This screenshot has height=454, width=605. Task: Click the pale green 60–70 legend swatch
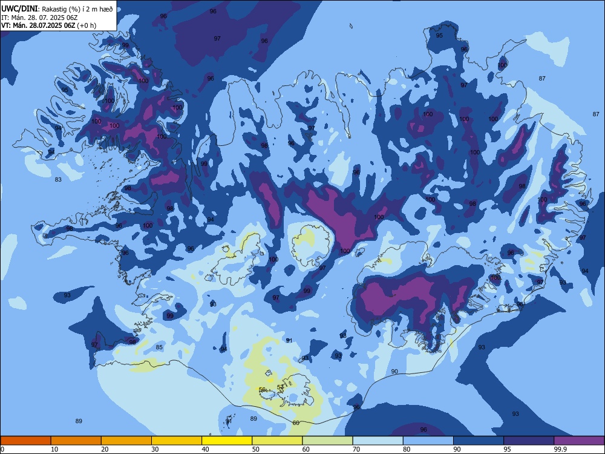coord(327,441)
